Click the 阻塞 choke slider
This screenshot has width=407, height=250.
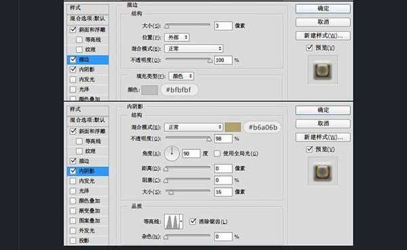click(187, 180)
